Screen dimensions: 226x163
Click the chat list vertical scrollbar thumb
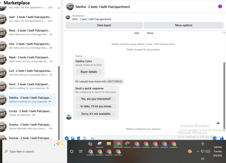59,103
